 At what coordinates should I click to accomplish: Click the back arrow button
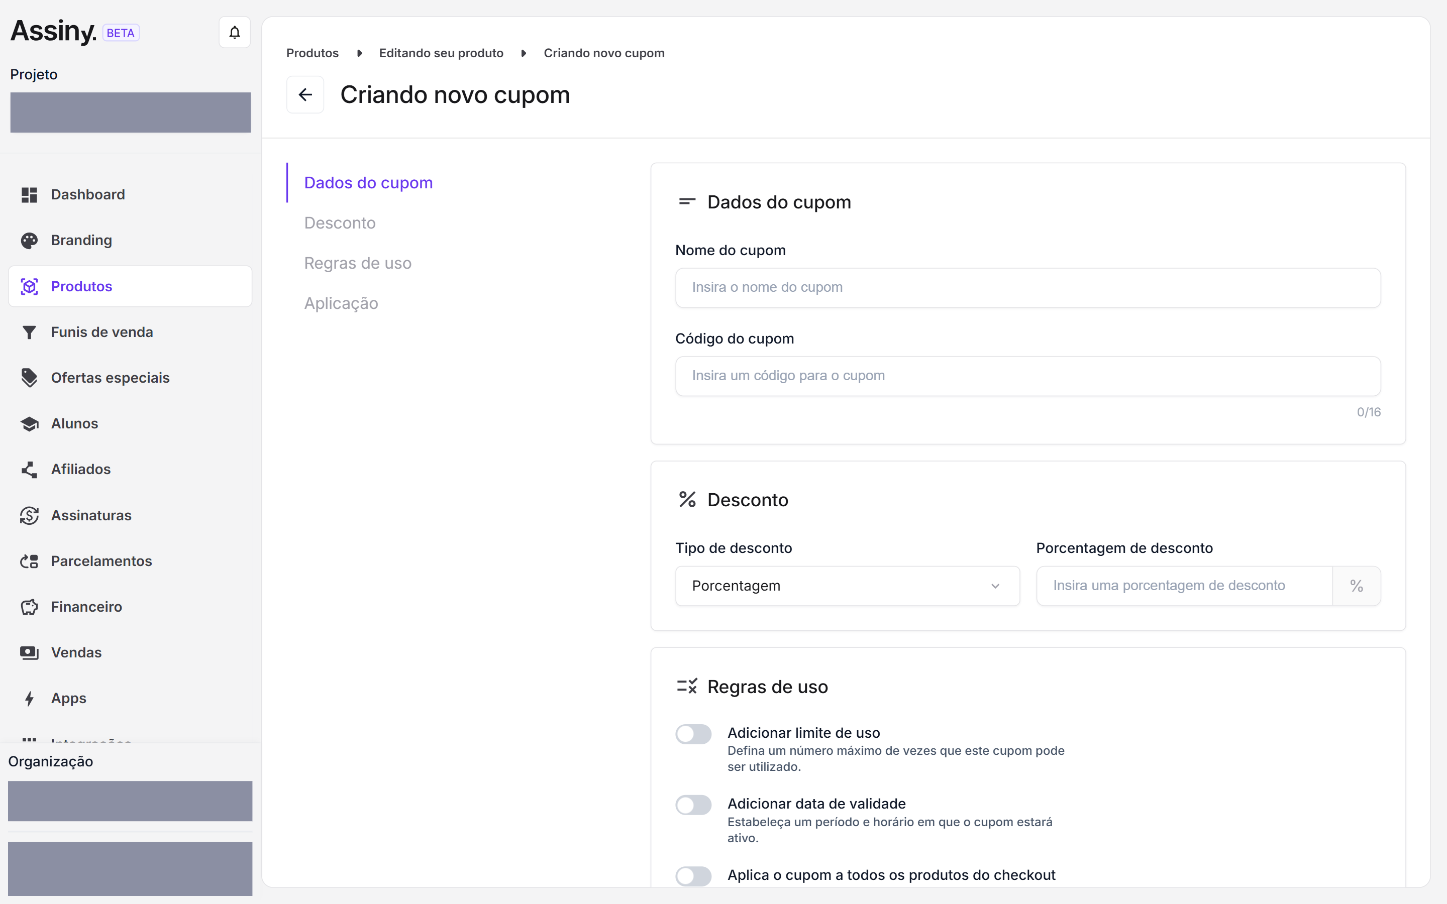[305, 94]
